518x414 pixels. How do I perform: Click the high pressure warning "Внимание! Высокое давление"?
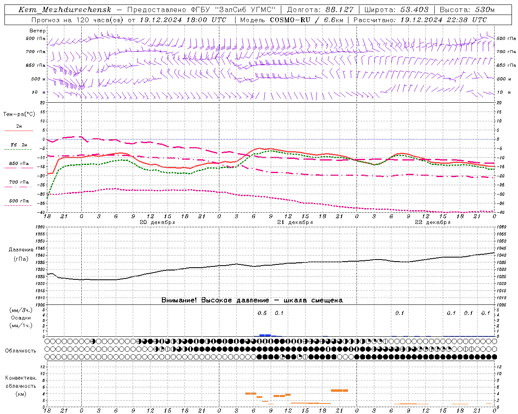coord(215,300)
